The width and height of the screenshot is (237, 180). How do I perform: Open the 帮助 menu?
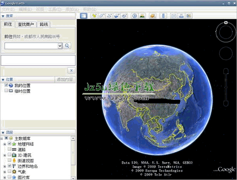point(90,10)
